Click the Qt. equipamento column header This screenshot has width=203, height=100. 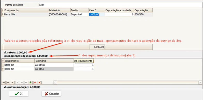[x=84, y=61]
